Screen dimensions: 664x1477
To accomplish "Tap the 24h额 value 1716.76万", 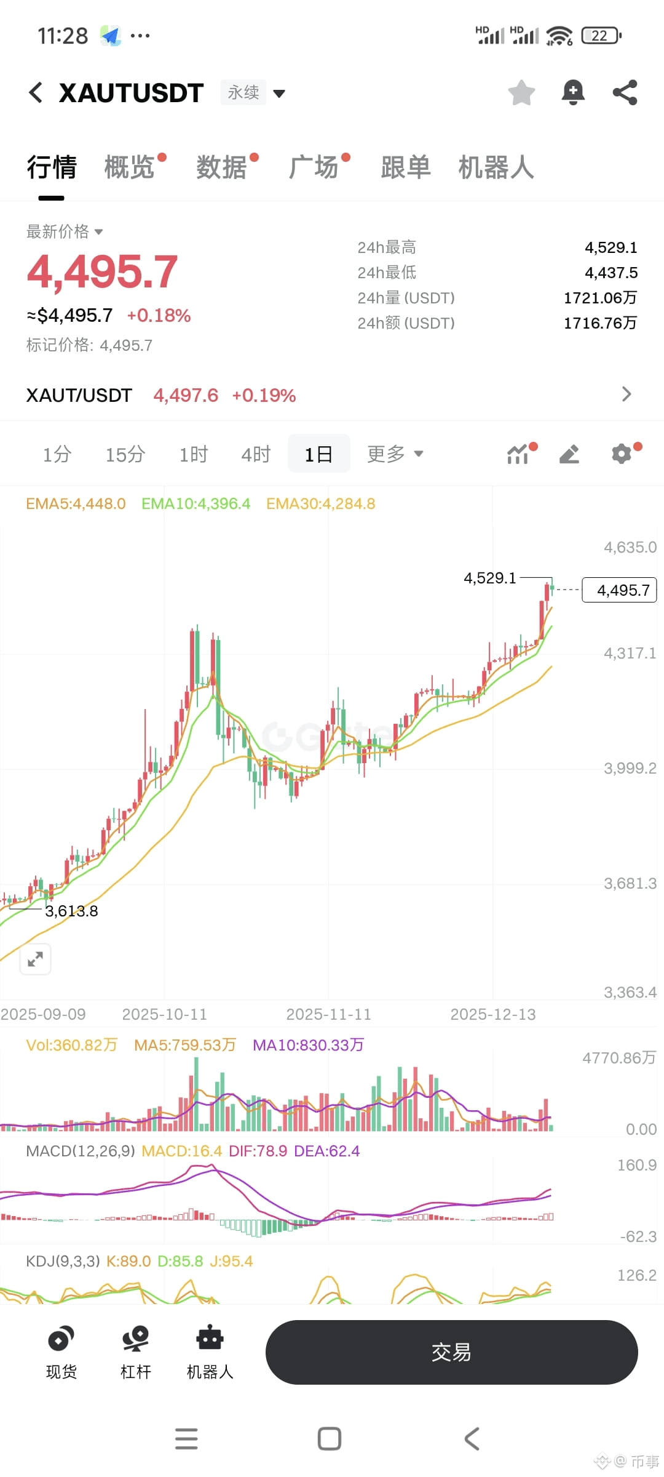I will pyautogui.click(x=600, y=323).
